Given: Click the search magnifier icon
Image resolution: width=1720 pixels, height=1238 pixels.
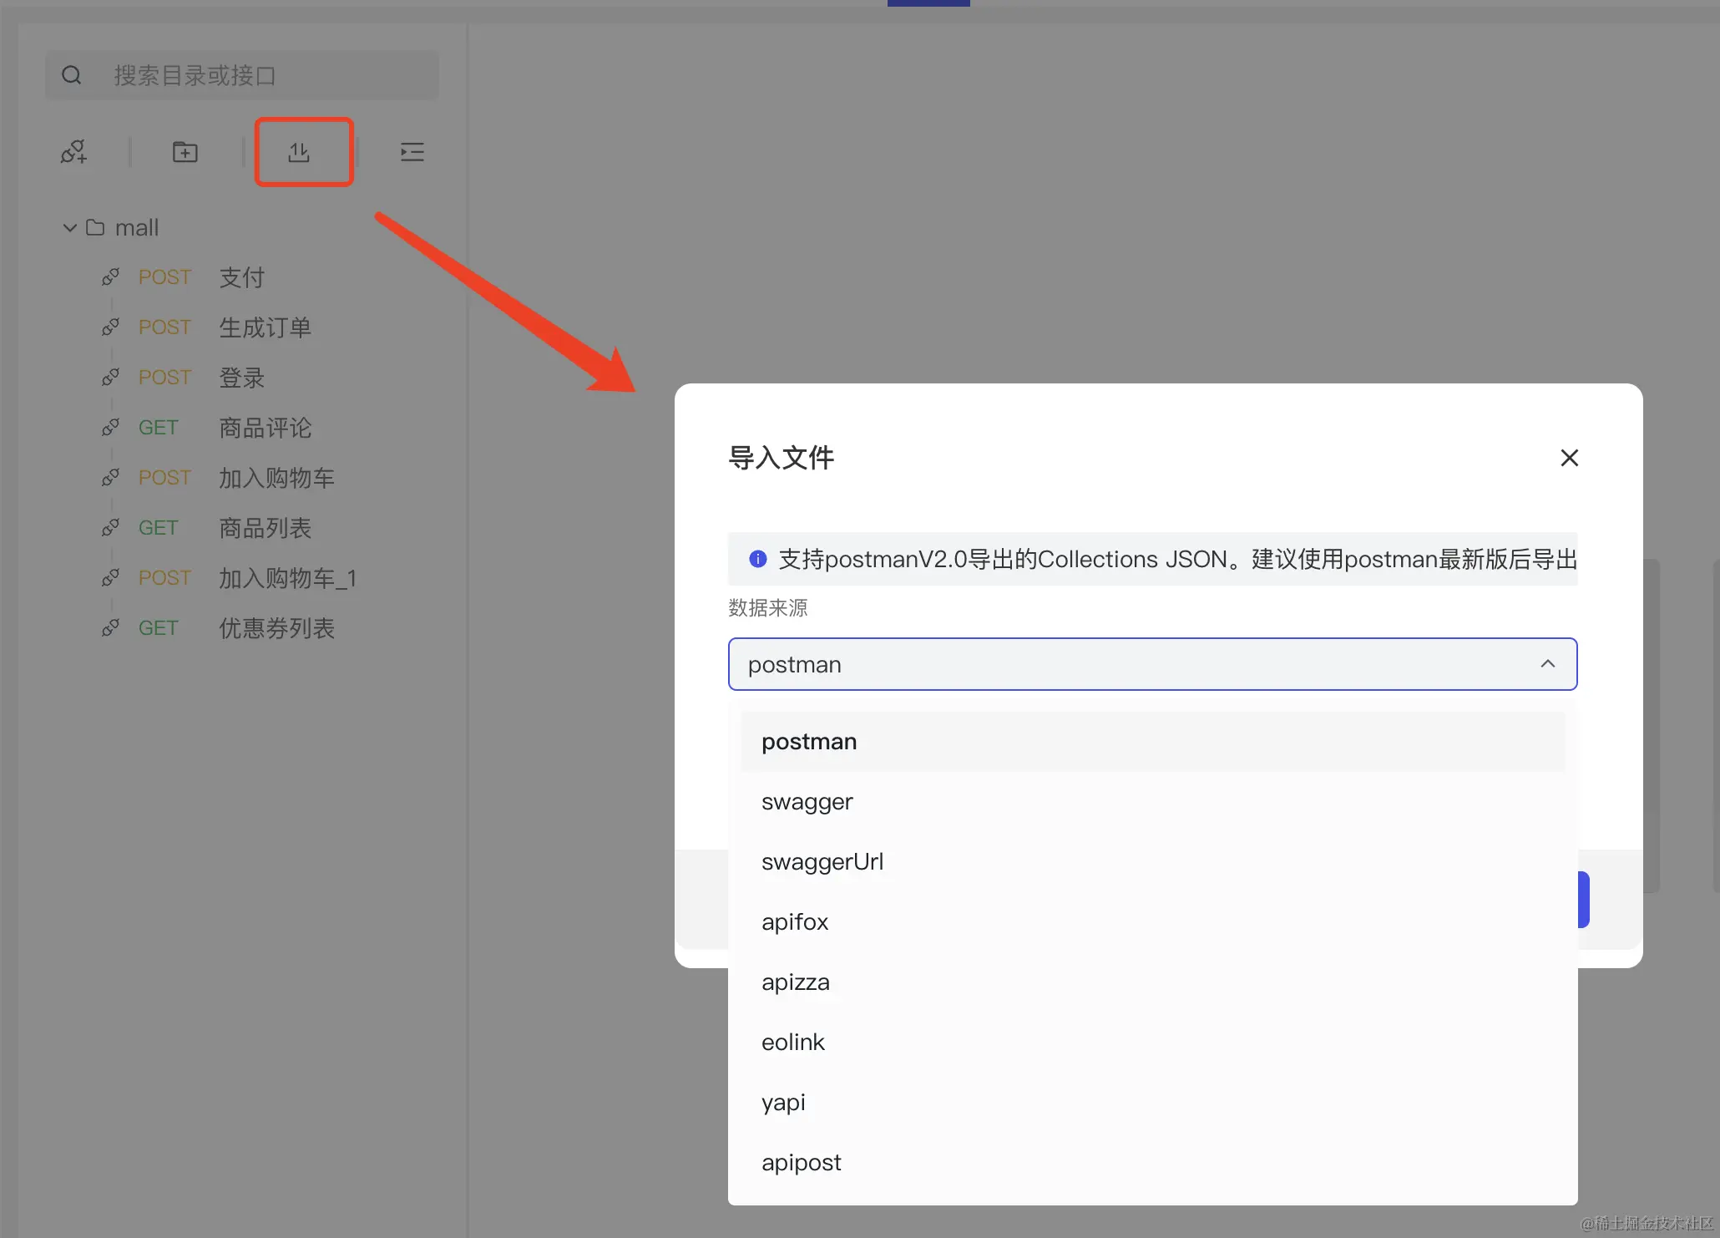Looking at the screenshot, I should pos(72,75).
